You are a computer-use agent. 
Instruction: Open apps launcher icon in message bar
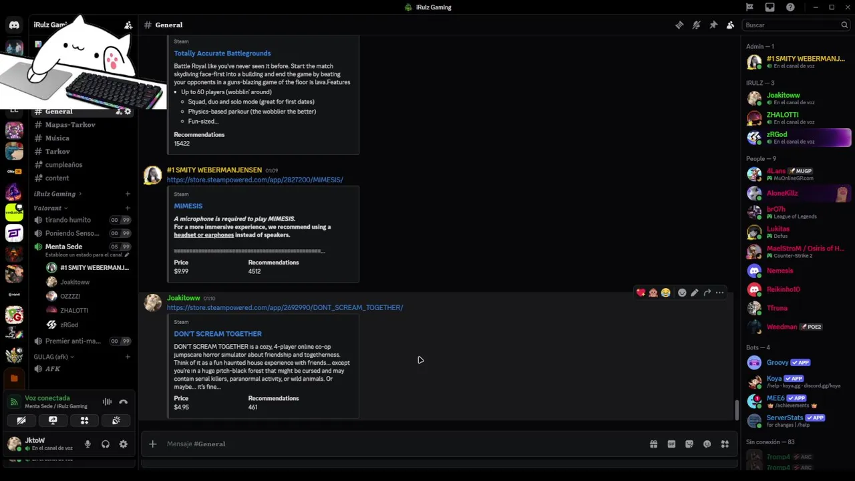point(725,444)
